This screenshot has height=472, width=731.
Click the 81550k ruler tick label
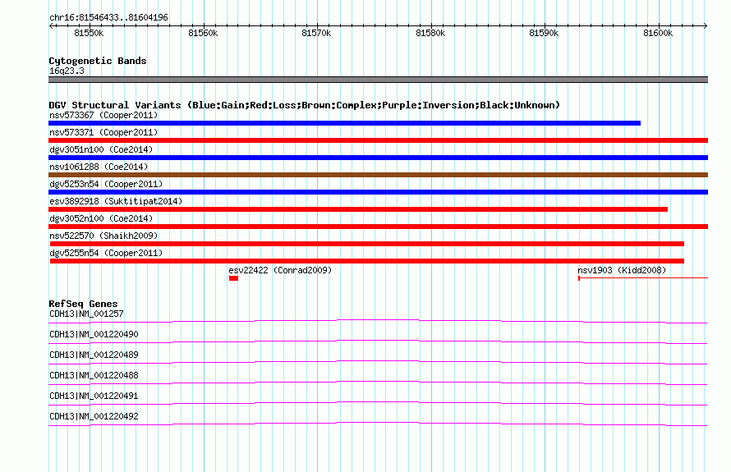click(89, 33)
